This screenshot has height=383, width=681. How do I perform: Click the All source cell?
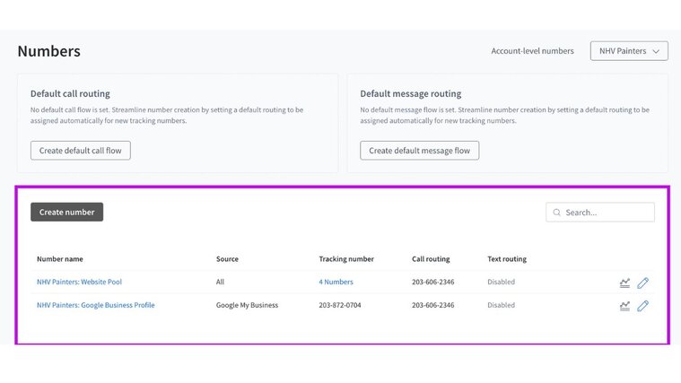(x=220, y=282)
